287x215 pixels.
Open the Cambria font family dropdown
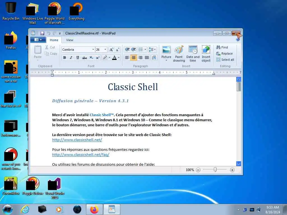(x=93, y=50)
